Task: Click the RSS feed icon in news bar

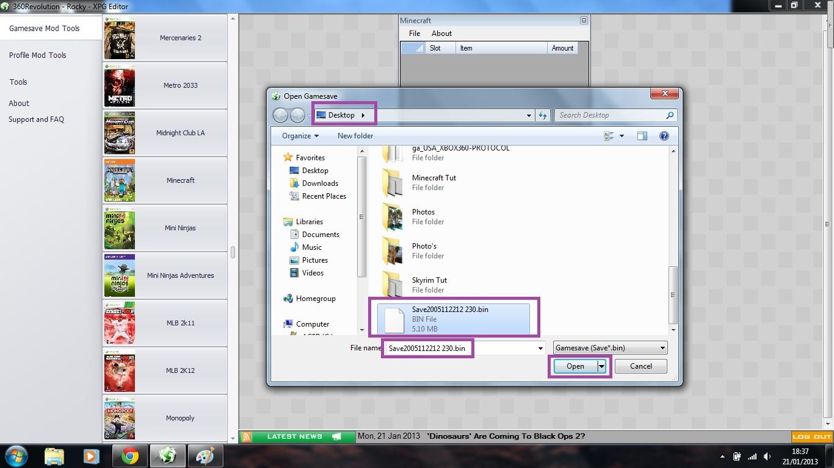Action: [x=246, y=436]
